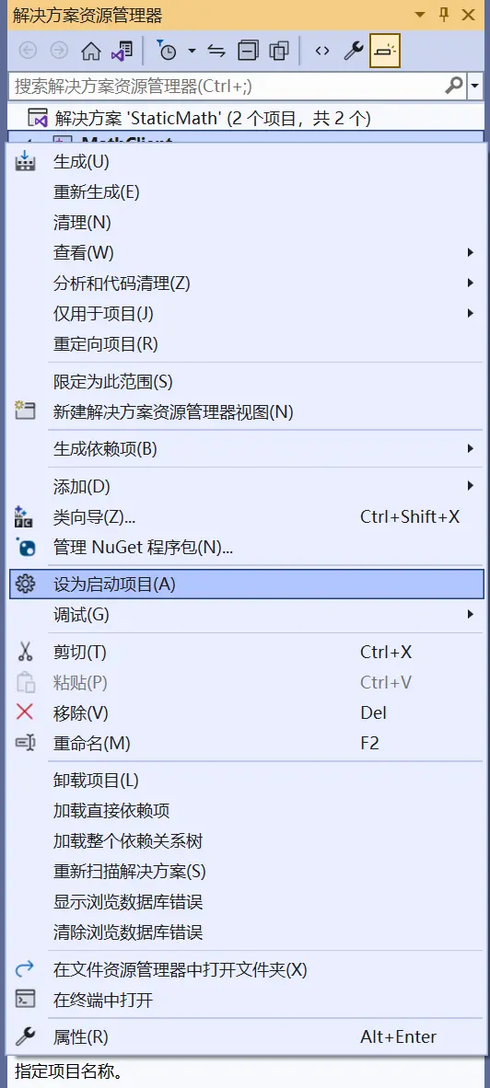This screenshot has width=490, height=1088.
Task: Click the solution explorer search field
Action: coord(228,86)
